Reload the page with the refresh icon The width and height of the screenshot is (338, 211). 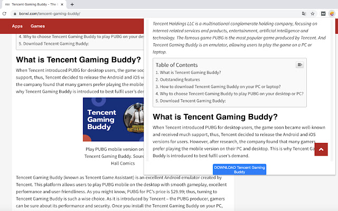4,14
